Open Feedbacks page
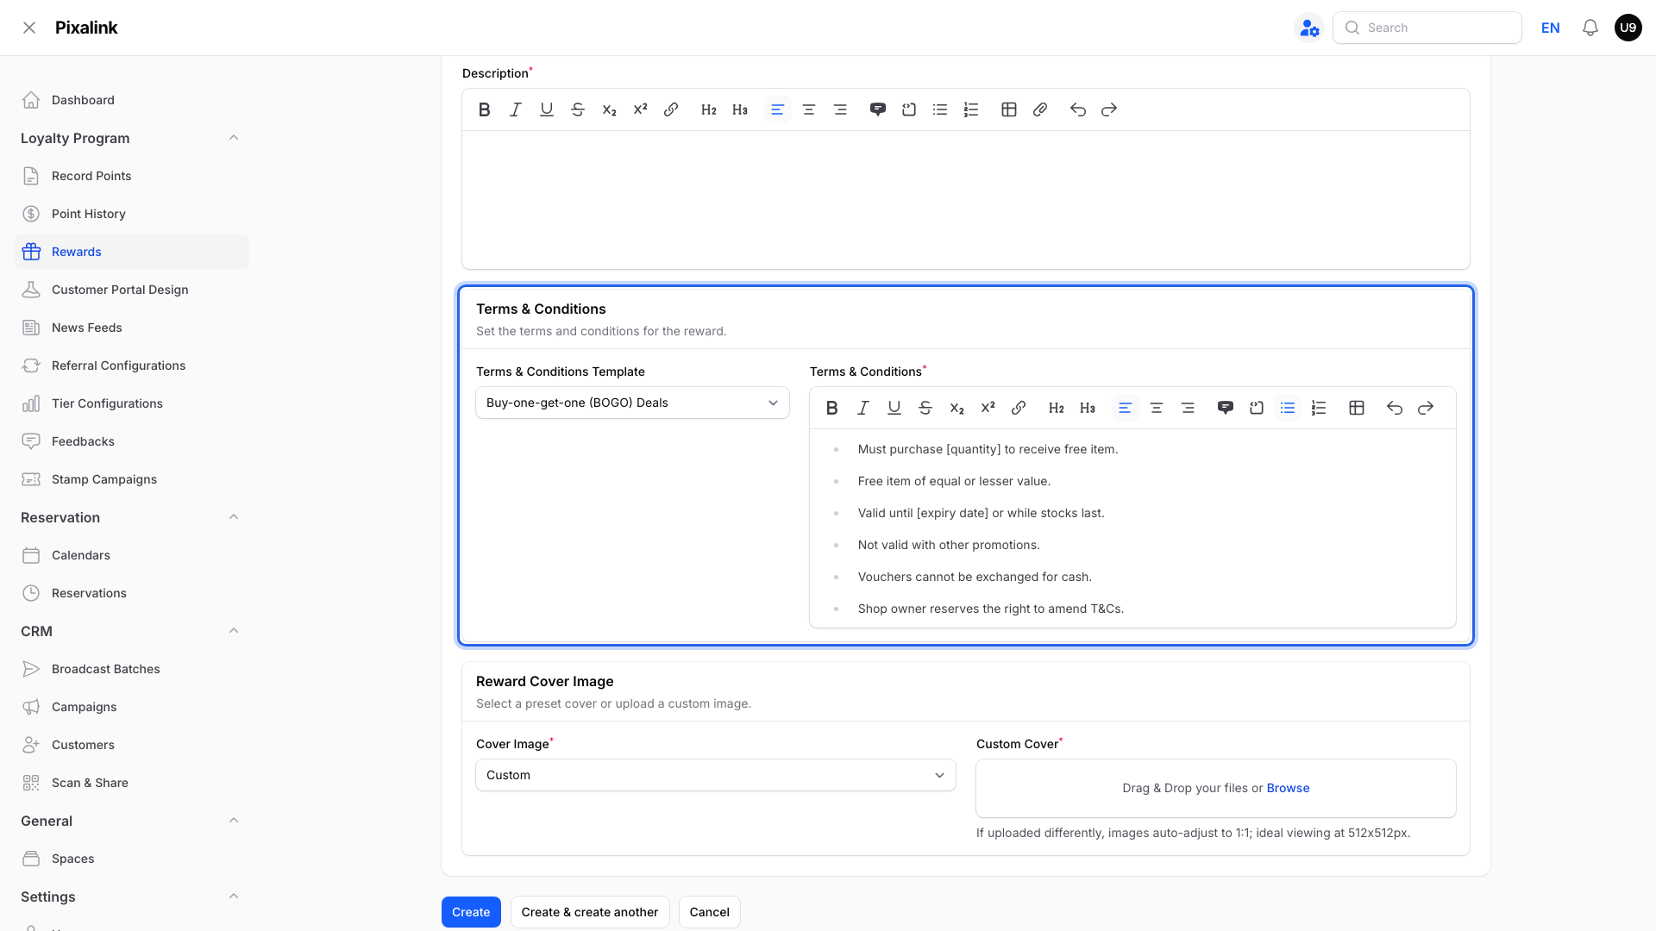The width and height of the screenshot is (1656, 931). click(x=131, y=441)
